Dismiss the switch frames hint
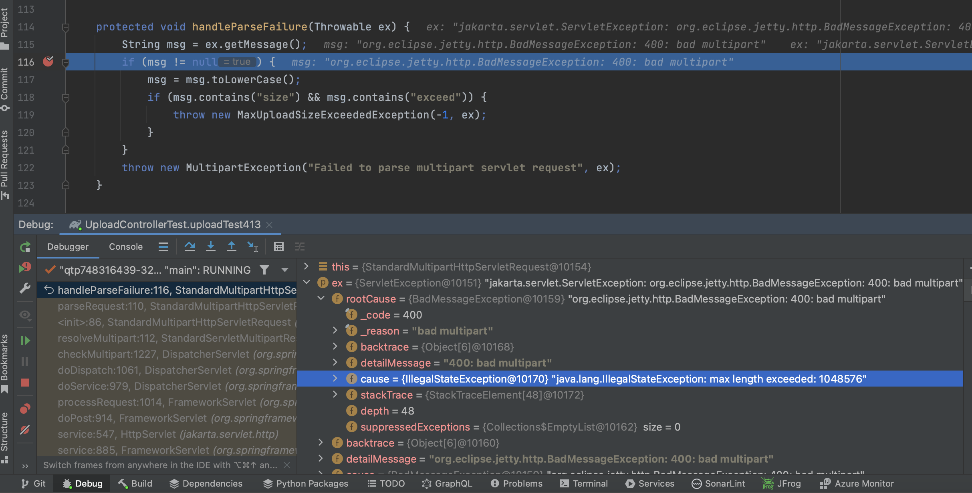 tap(287, 465)
